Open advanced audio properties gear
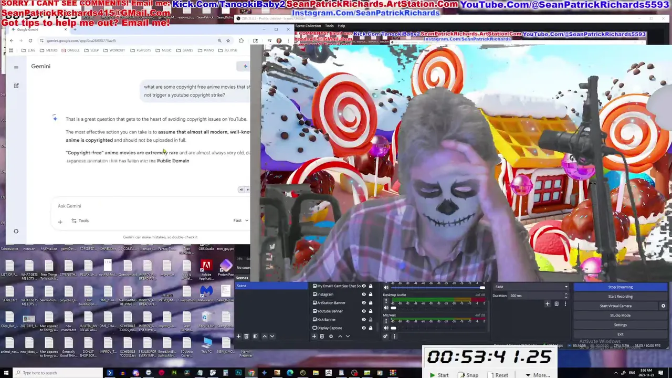 point(385,337)
